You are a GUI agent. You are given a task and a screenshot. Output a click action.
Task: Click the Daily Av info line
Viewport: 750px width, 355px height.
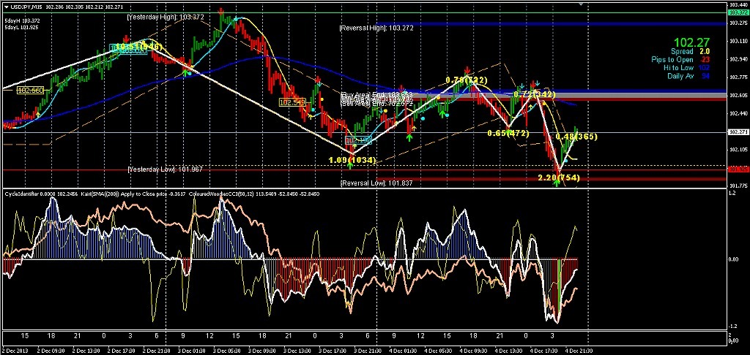point(689,76)
